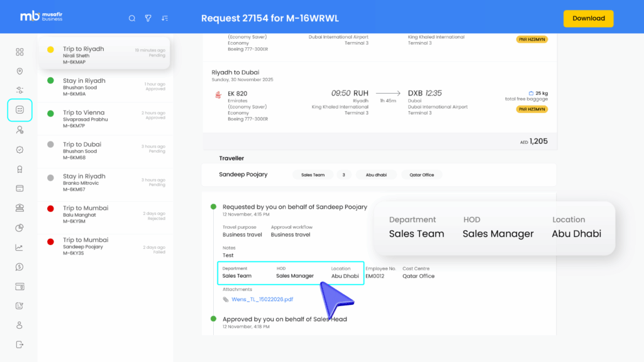644x362 pixels.
Task: Open the rejected Trip to Mumbai request
Action: 104,214
